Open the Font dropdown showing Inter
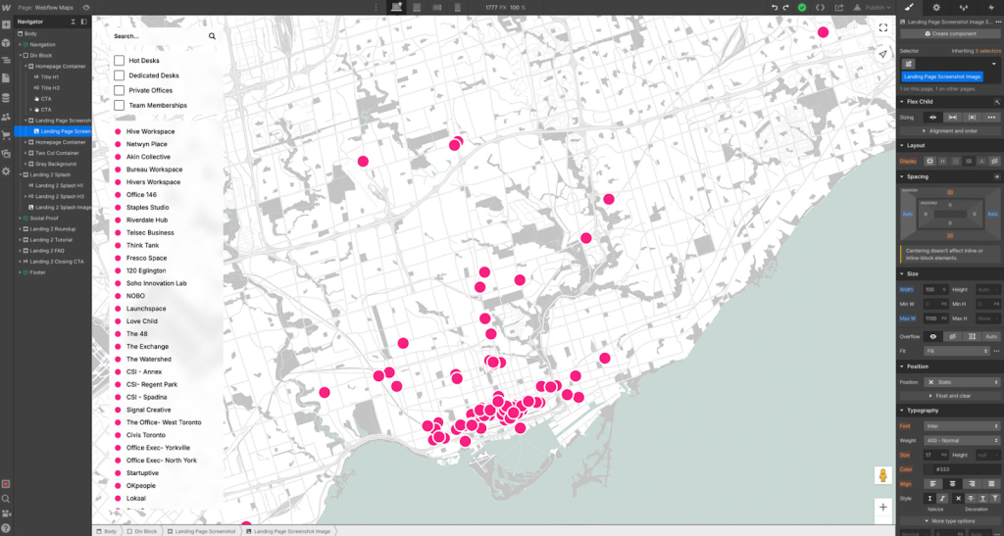1004x536 pixels. click(x=961, y=426)
